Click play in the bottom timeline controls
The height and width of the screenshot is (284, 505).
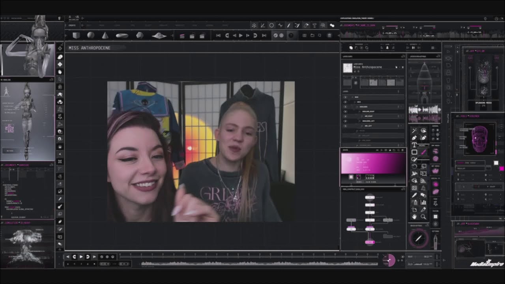click(81, 257)
